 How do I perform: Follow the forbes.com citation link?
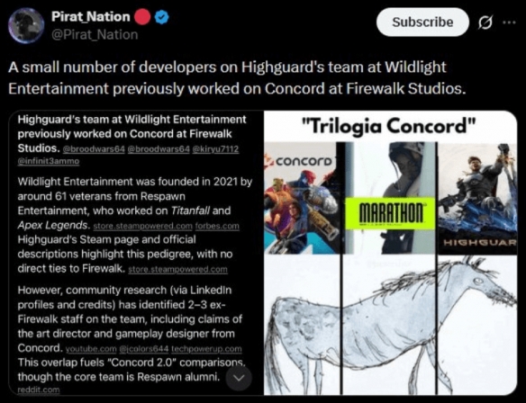point(217,226)
